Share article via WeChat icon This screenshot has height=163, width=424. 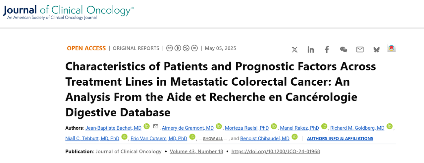tap(344, 50)
